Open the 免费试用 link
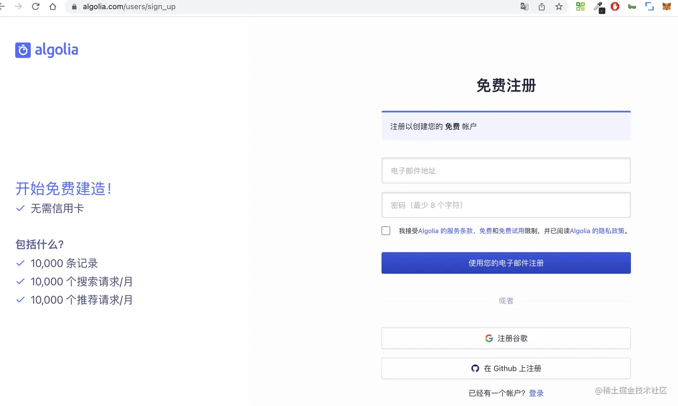Viewport: 678px width, 406px height. point(512,231)
